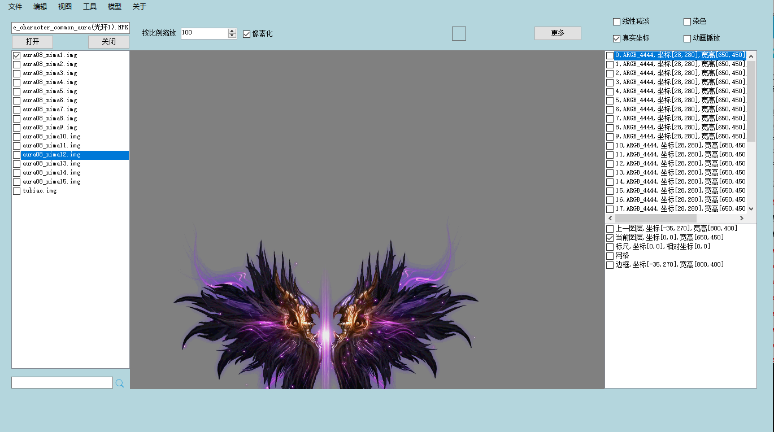Image resolution: width=774 pixels, height=432 pixels.
Task: Click the scale spinner up arrow
Action: coord(232,30)
